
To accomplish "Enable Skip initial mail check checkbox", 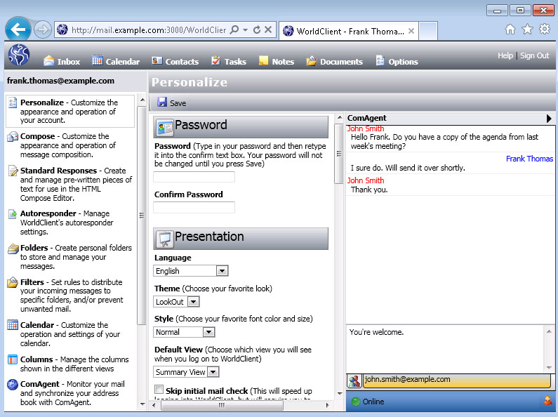I will point(159,390).
